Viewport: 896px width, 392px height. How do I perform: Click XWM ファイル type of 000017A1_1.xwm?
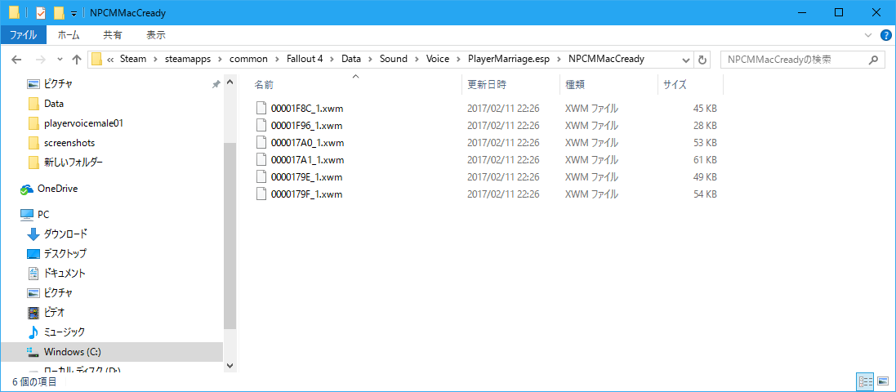(x=591, y=159)
